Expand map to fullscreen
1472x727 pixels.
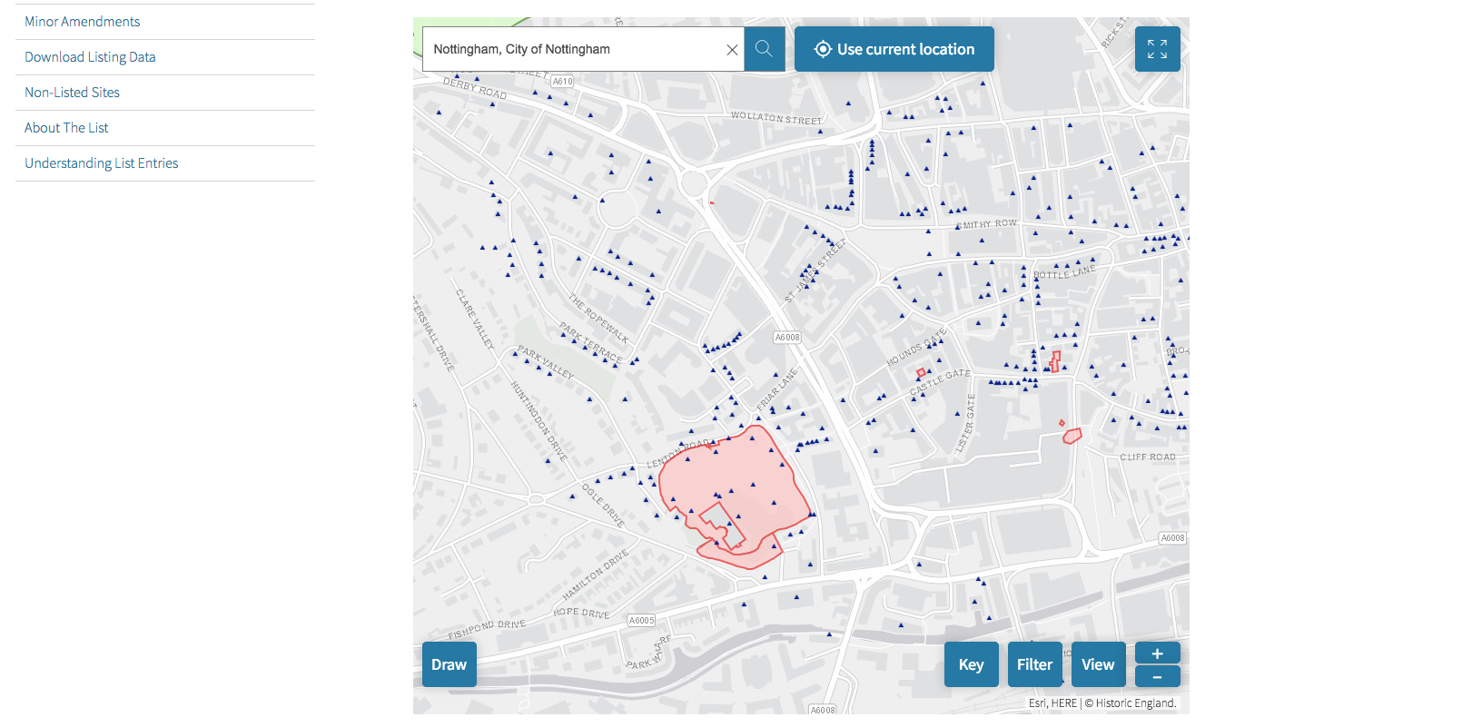(x=1157, y=49)
